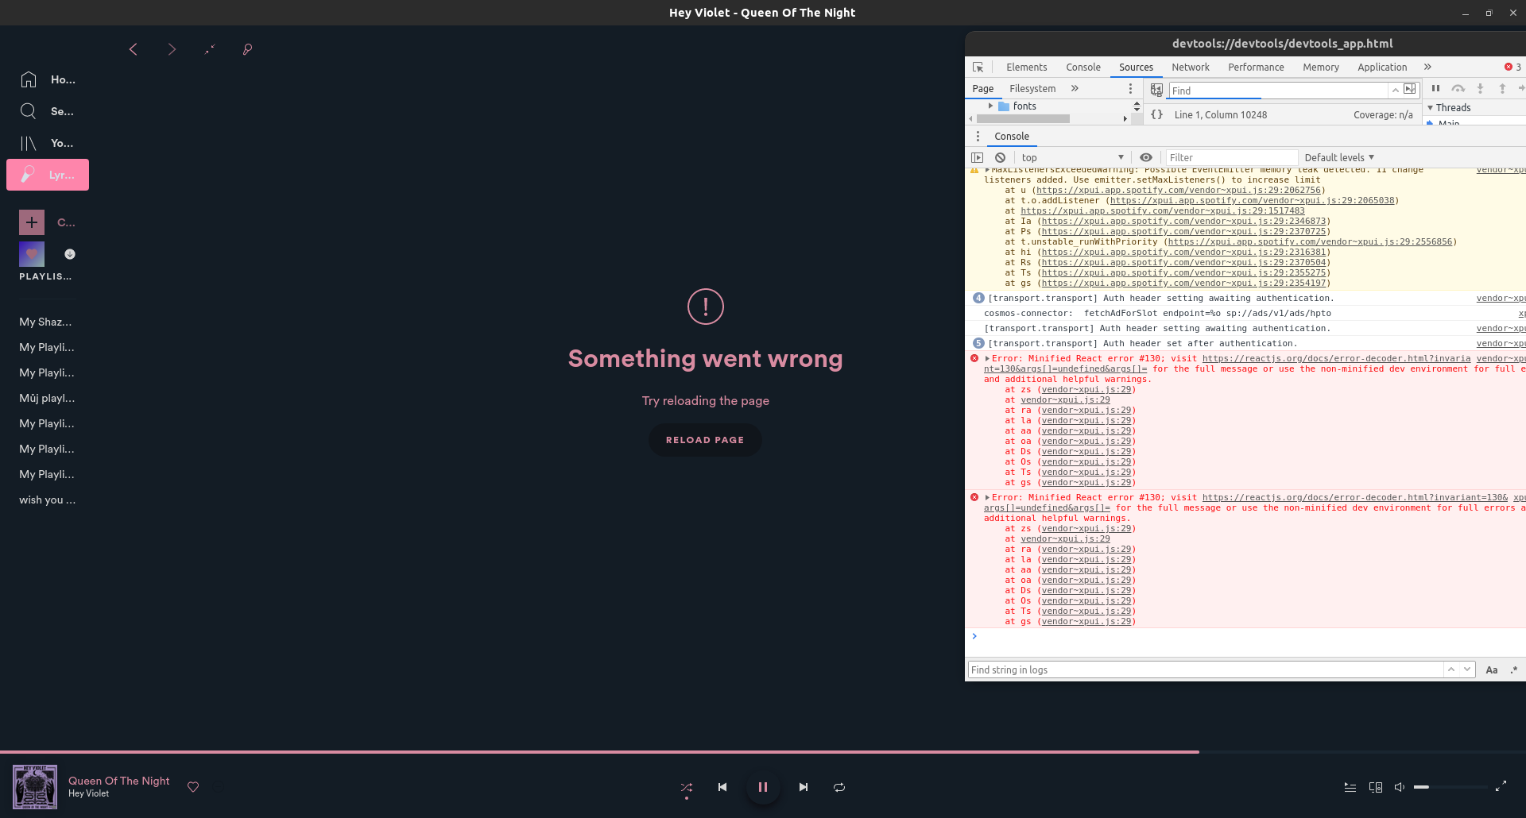Toggle shuffle playback mode
This screenshot has width=1526, height=818.
tap(687, 787)
